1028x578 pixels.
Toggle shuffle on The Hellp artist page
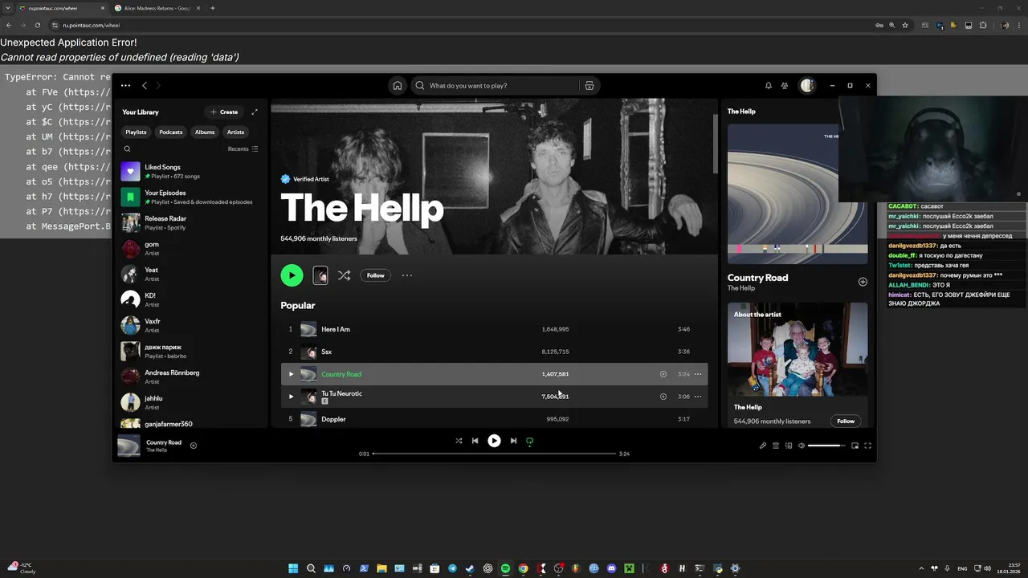(344, 275)
